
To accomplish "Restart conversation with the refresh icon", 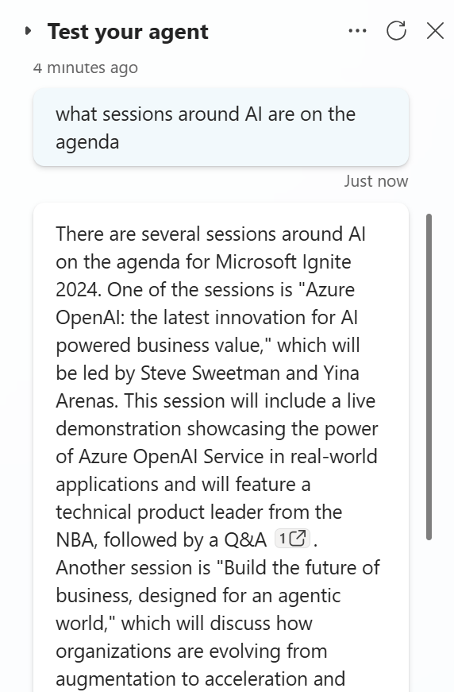I will (396, 31).
